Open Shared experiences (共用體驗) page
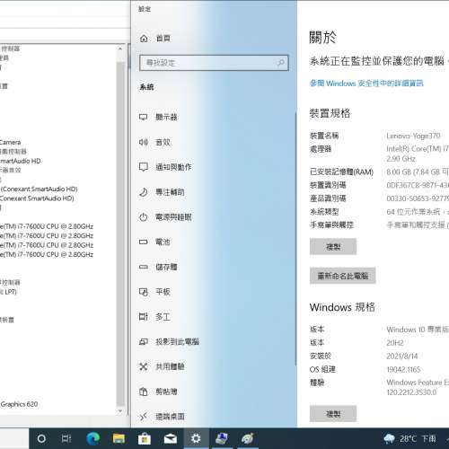Screen dimensions: 449x449 pos(170,366)
